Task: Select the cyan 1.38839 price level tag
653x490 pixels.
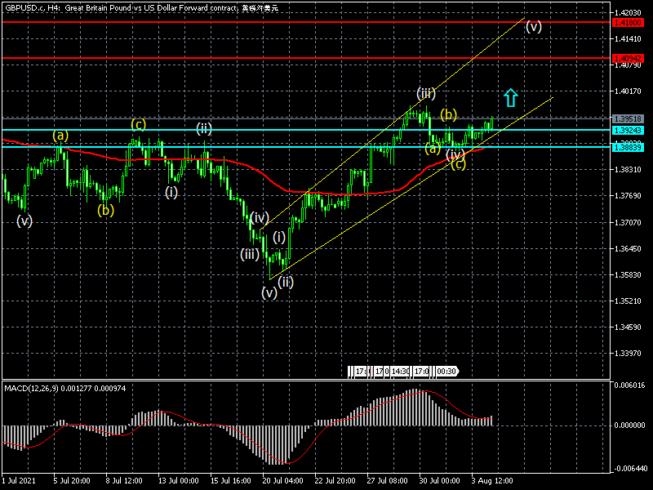Action: pyautogui.click(x=629, y=147)
